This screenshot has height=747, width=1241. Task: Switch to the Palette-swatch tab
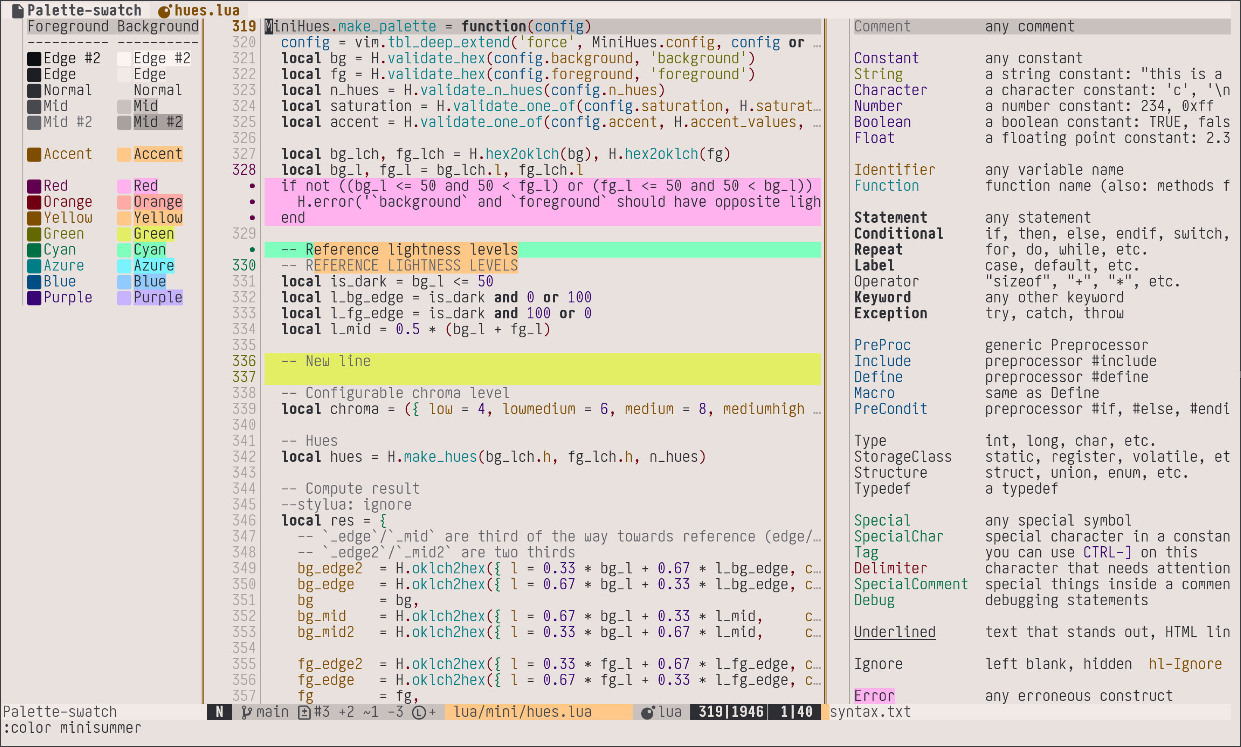(84, 11)
